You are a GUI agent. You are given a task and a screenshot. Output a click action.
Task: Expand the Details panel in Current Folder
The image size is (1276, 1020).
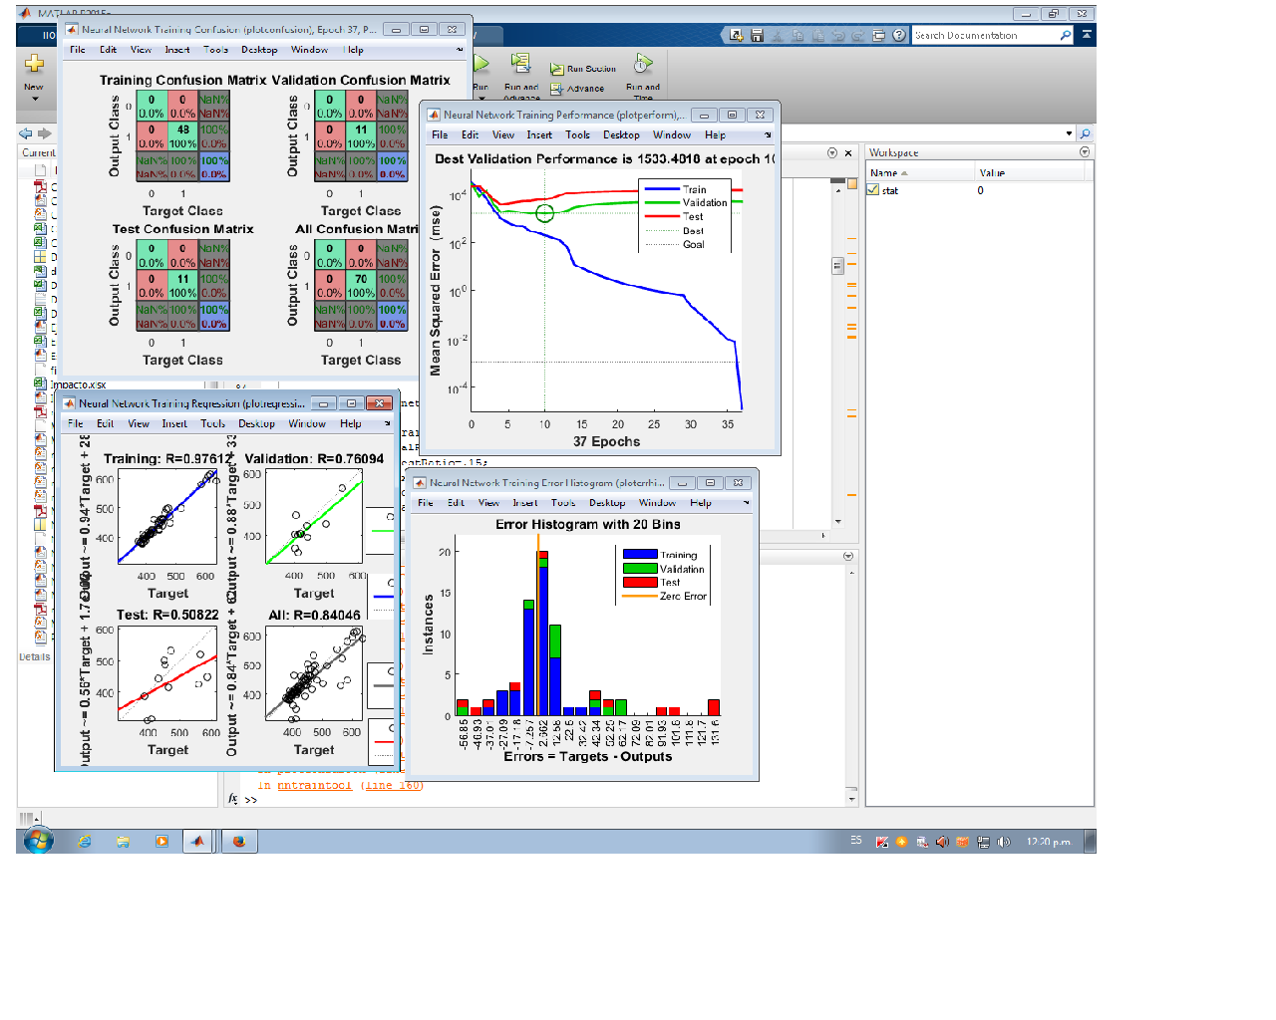click(x=34, y=656)
